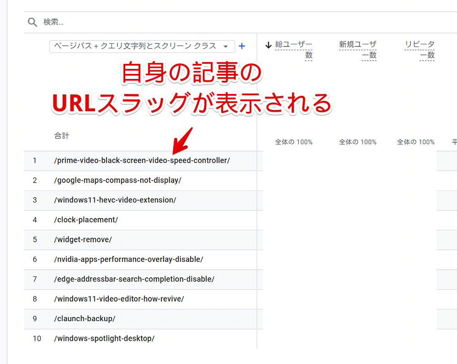This screenshot has width=457, height=364.
Task: Select the 合計 totals row label
Action: coord(62,135)
